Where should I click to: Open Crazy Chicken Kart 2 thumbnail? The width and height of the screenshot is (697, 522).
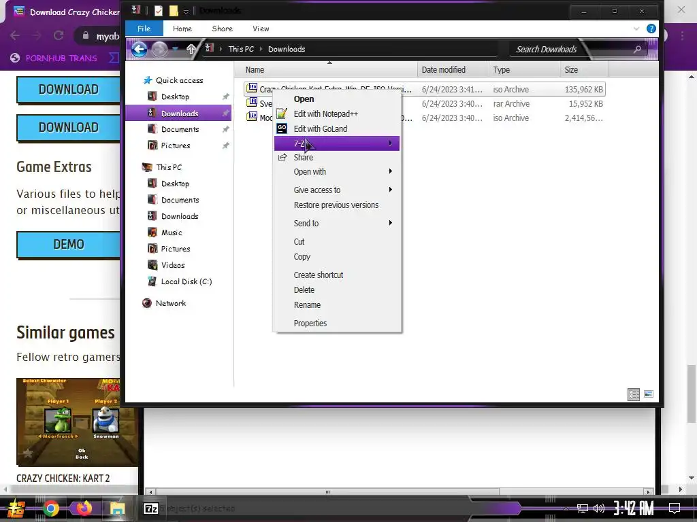pos(78,421)
